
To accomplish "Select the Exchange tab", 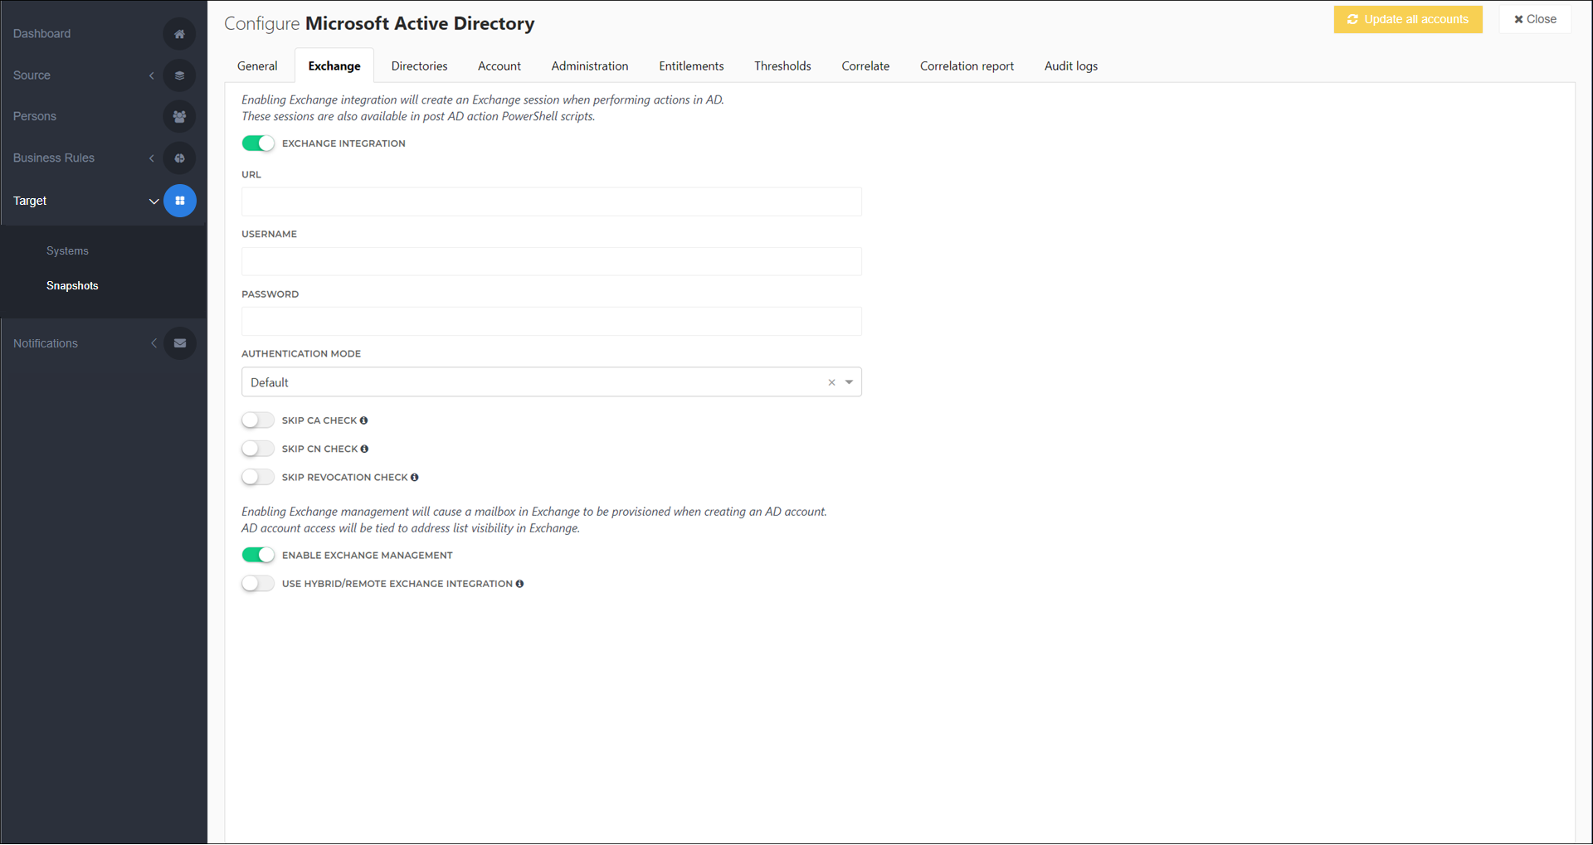I will (334, 66).
